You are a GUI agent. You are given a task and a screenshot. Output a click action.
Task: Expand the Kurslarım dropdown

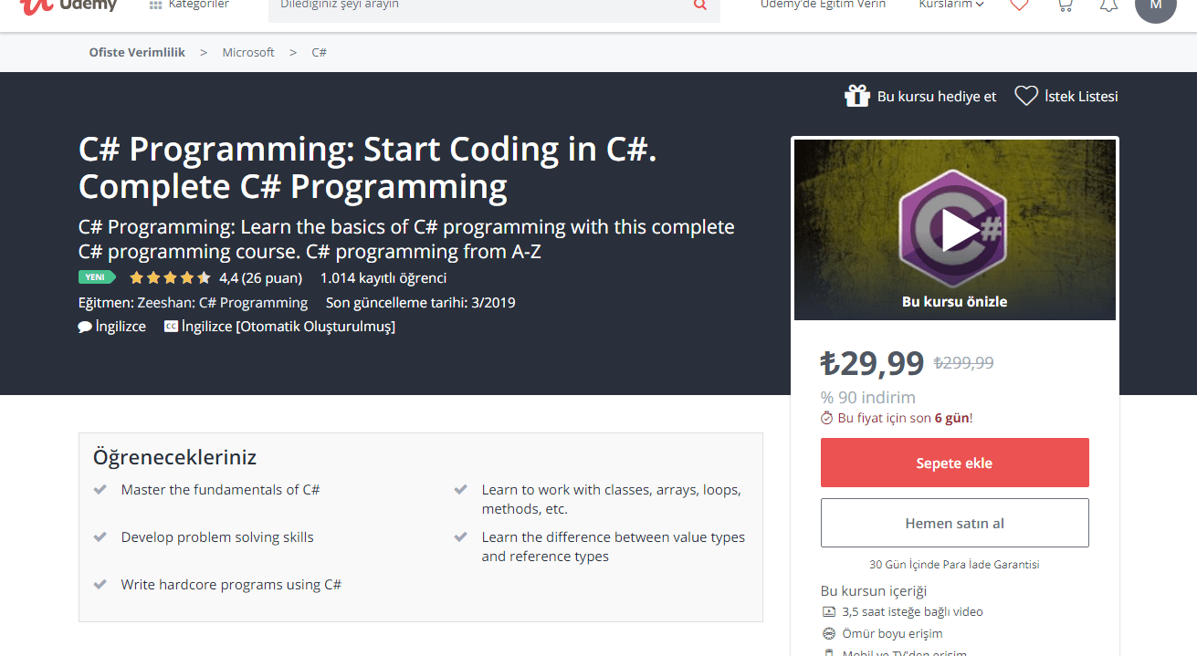click(x=951, y=5)
